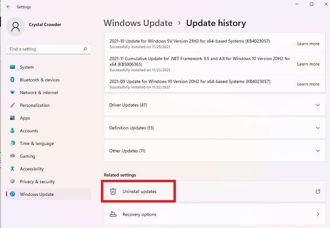The image size is (330, 228).
Task: Click the Related settings heading
Action: pos(120,175)
